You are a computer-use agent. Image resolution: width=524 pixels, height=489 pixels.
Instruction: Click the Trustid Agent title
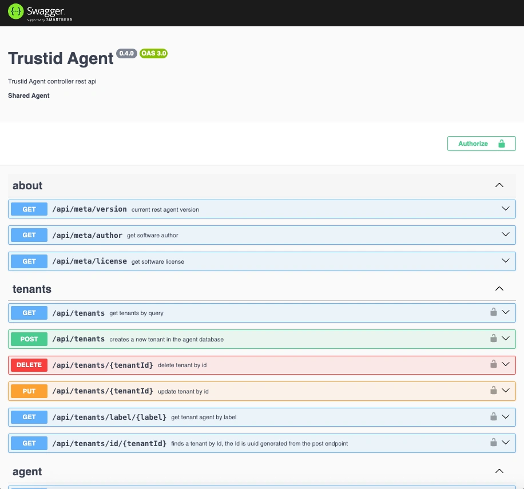59,58
